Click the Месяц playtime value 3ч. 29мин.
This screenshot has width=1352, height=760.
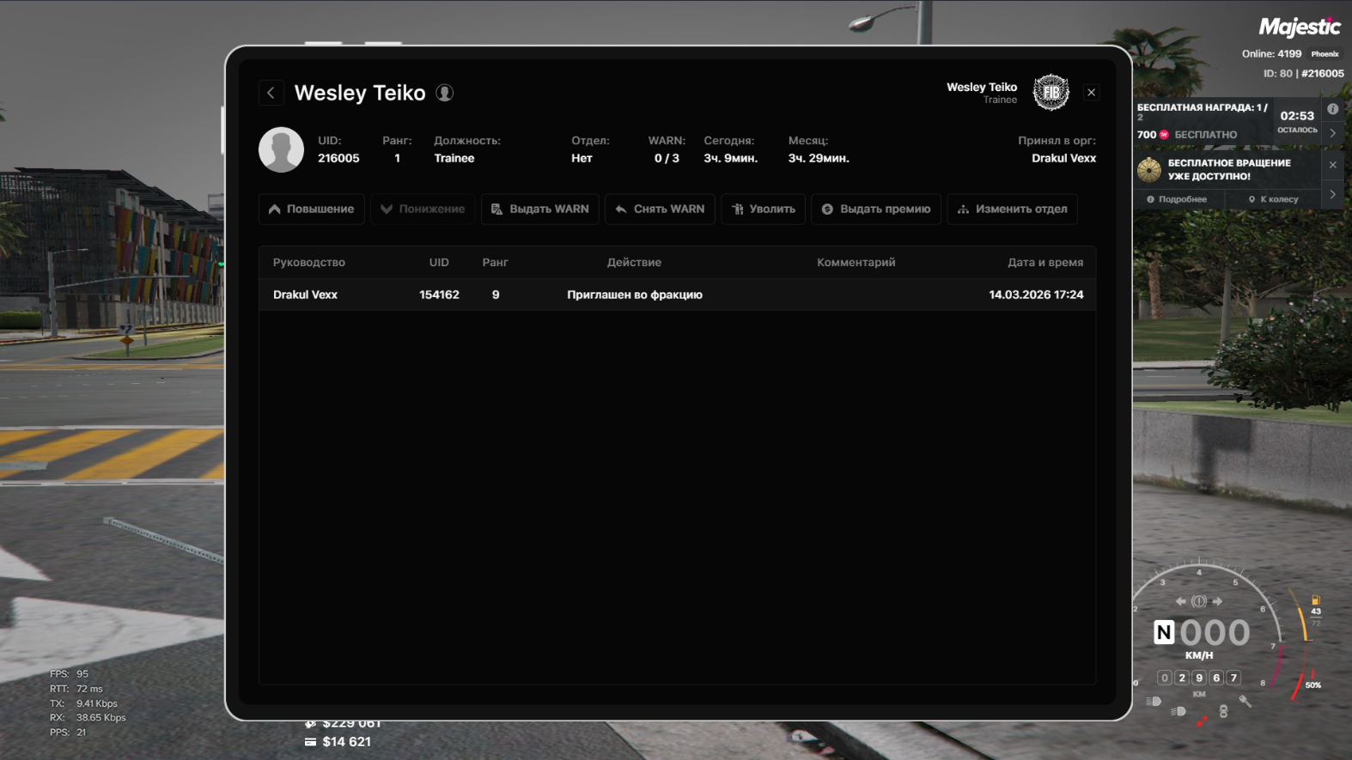coord(819,158)
